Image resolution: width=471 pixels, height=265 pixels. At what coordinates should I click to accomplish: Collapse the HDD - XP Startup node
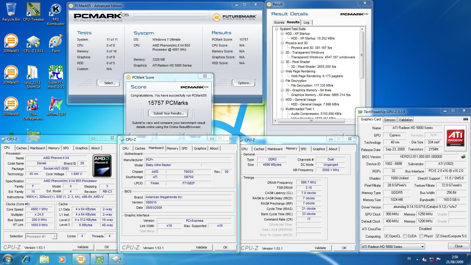point(282,34)
